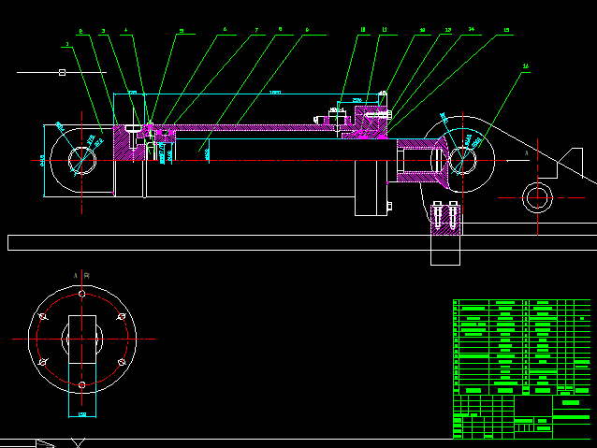Select the view arrow label A at right
Viewport: 597px width, 448px height.
pos(527,153)
